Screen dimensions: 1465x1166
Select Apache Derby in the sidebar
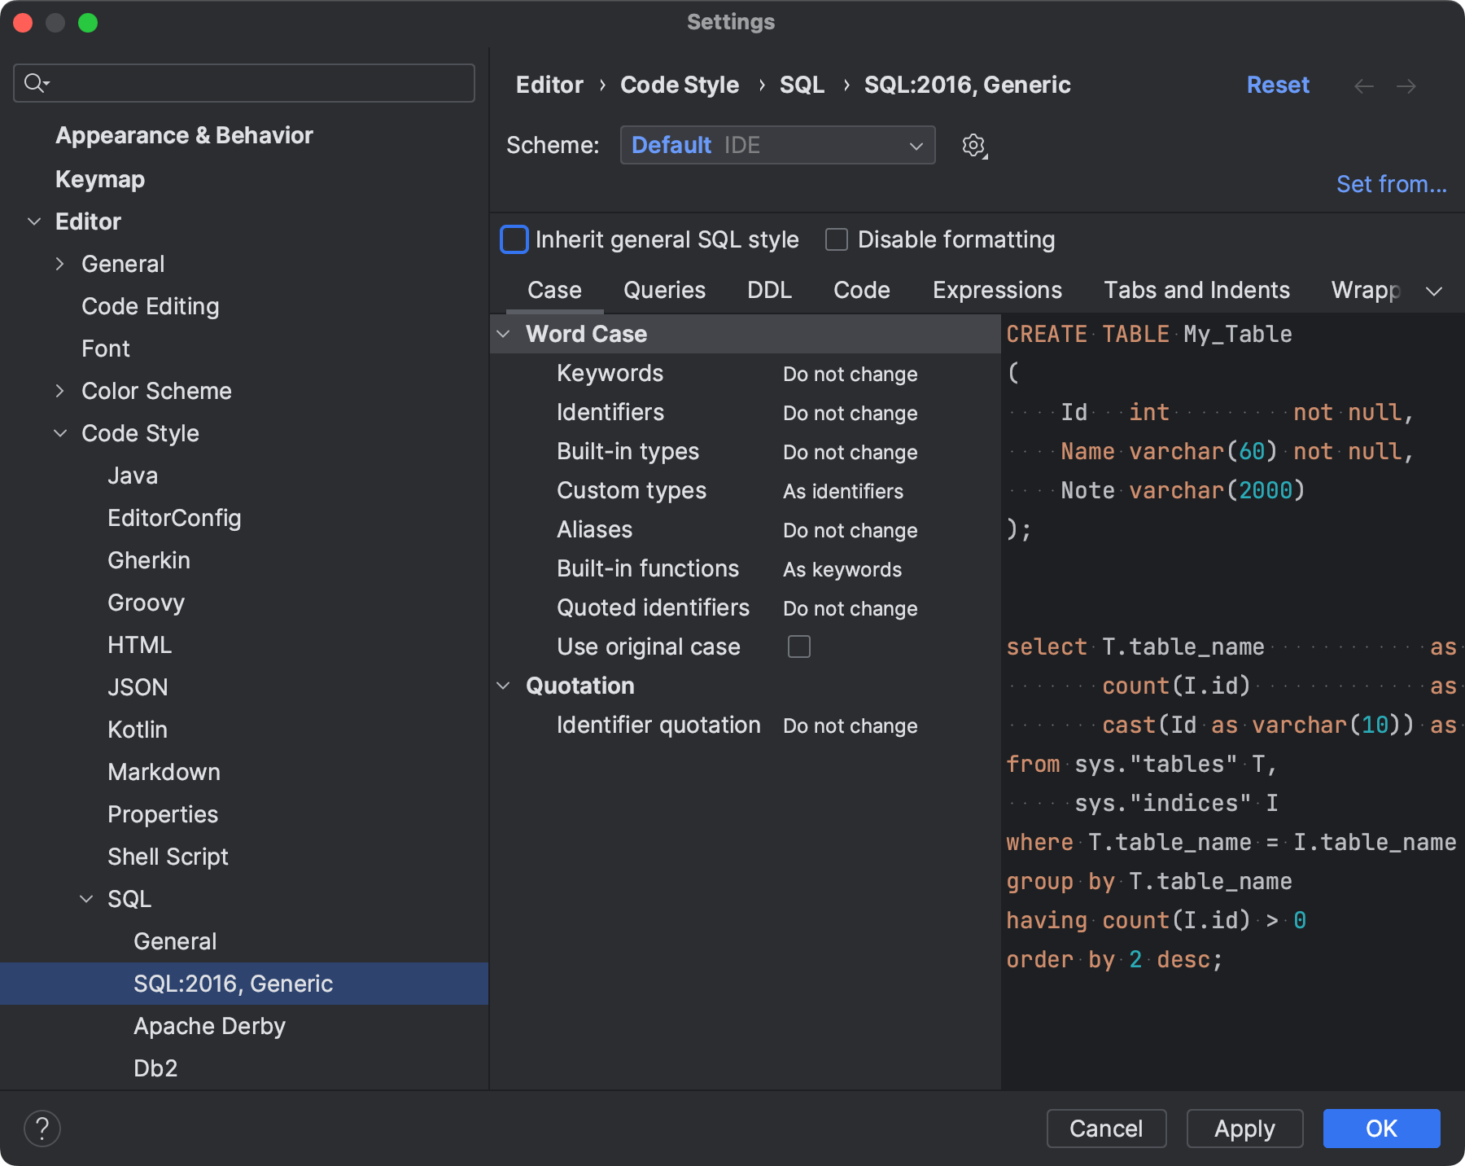coord(209,1026)
